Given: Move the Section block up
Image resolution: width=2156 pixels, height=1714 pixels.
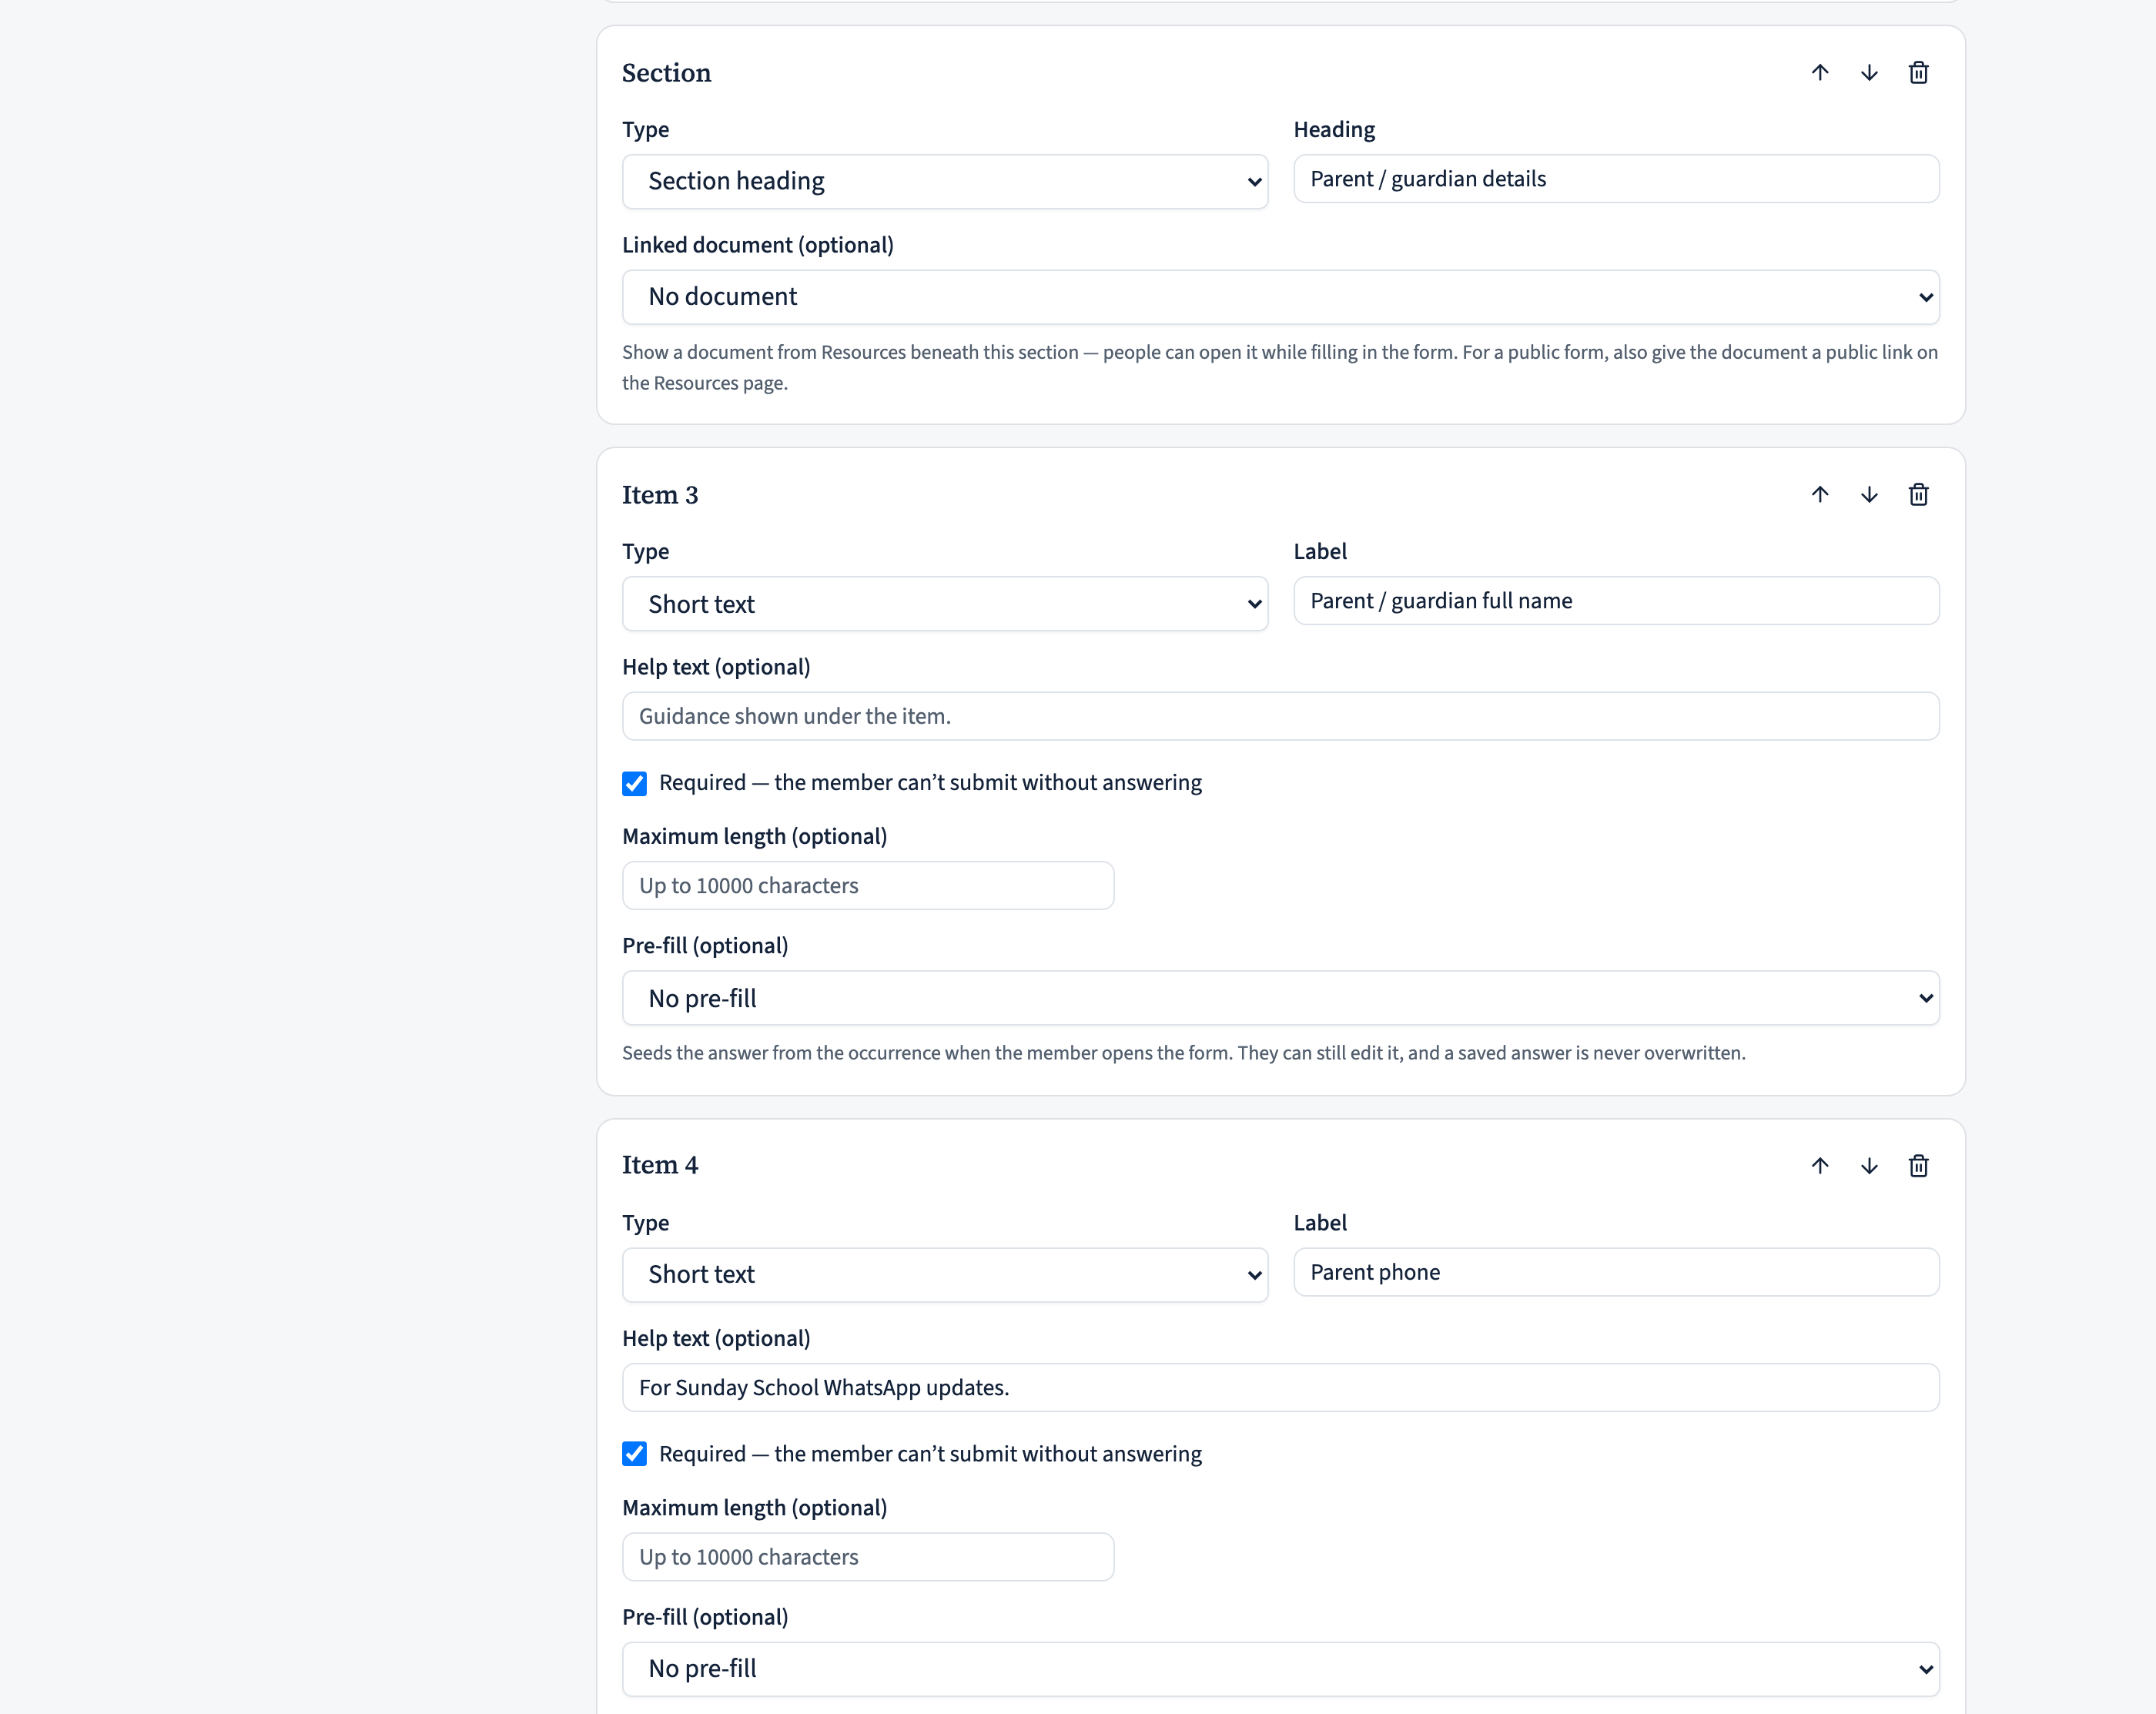Looking at the screenshot, I should tap(1820, 73).
